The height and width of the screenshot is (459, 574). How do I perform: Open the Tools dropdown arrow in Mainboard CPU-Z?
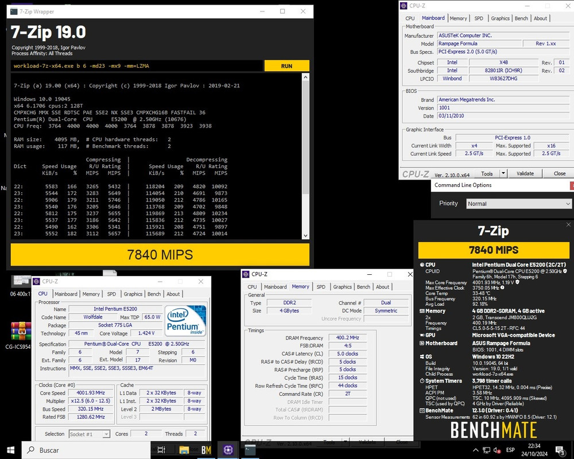[x=503, y=173]
